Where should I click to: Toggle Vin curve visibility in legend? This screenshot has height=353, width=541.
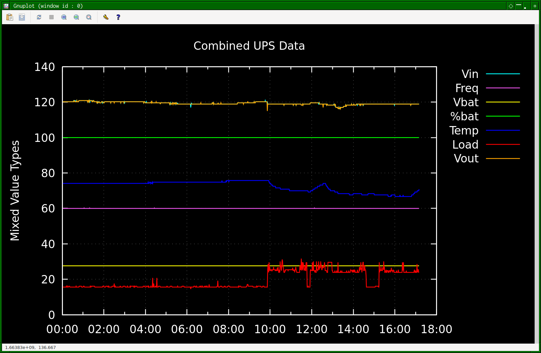pyautogui.click(x=470, y=74)
